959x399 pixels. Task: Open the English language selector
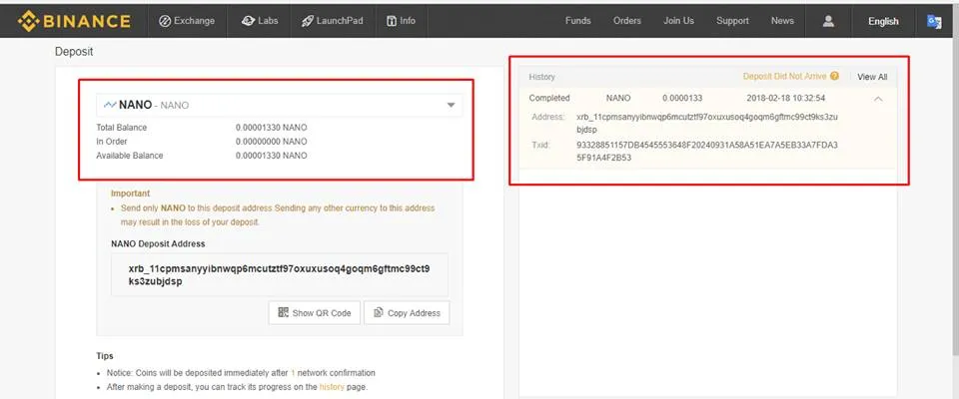[883, 21]
